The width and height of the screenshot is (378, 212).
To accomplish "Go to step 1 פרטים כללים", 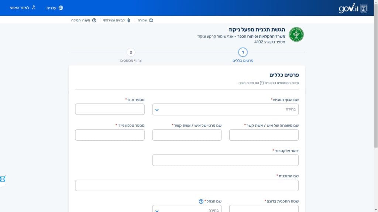I will tap(243, 53).
